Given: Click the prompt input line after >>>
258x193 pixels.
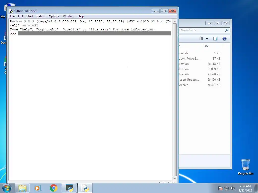Looking at the screenshot, I should pos(94,33).
